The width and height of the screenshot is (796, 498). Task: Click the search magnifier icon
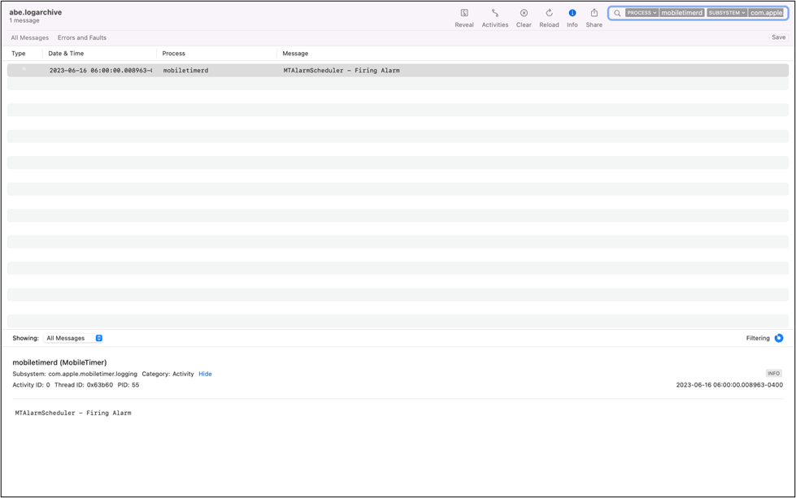click(x=618, y=13)
